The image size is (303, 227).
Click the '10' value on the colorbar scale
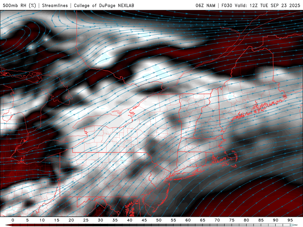42,220
